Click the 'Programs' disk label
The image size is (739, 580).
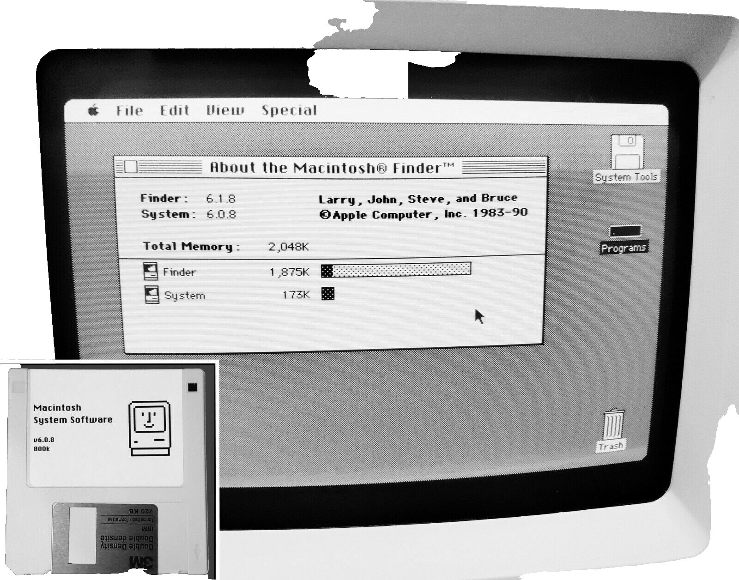[x=624, y=248]
